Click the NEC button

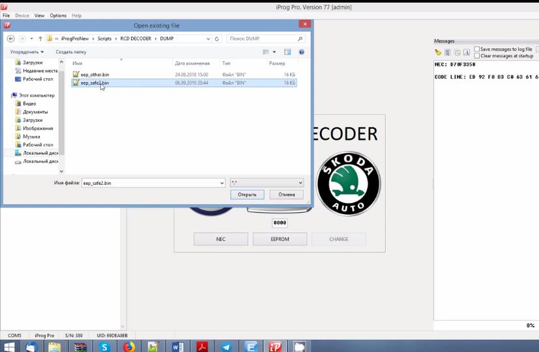pos(221,239)
